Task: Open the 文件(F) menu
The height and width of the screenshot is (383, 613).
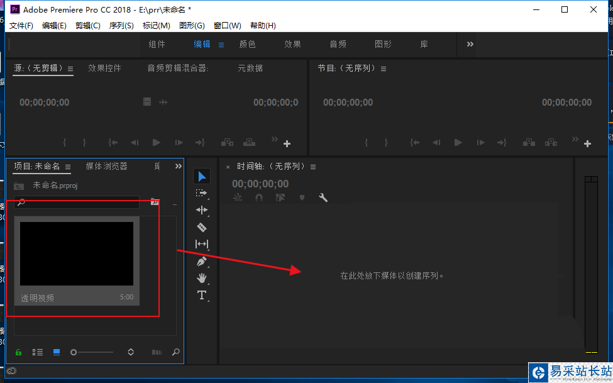Action: (x=21, y=25)
